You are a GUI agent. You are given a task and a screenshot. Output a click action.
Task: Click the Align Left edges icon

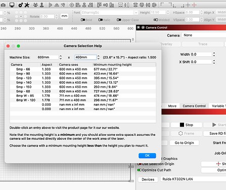(78, 5)
